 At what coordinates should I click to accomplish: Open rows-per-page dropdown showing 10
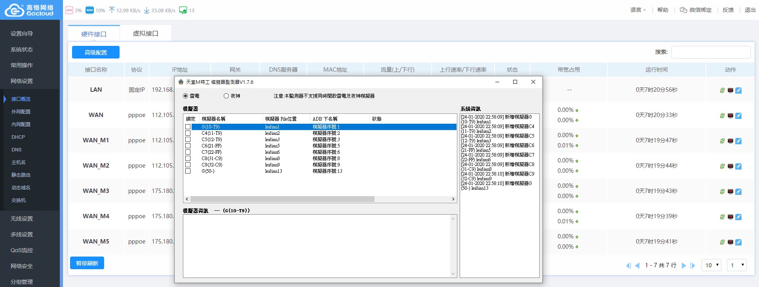point(711,265)
